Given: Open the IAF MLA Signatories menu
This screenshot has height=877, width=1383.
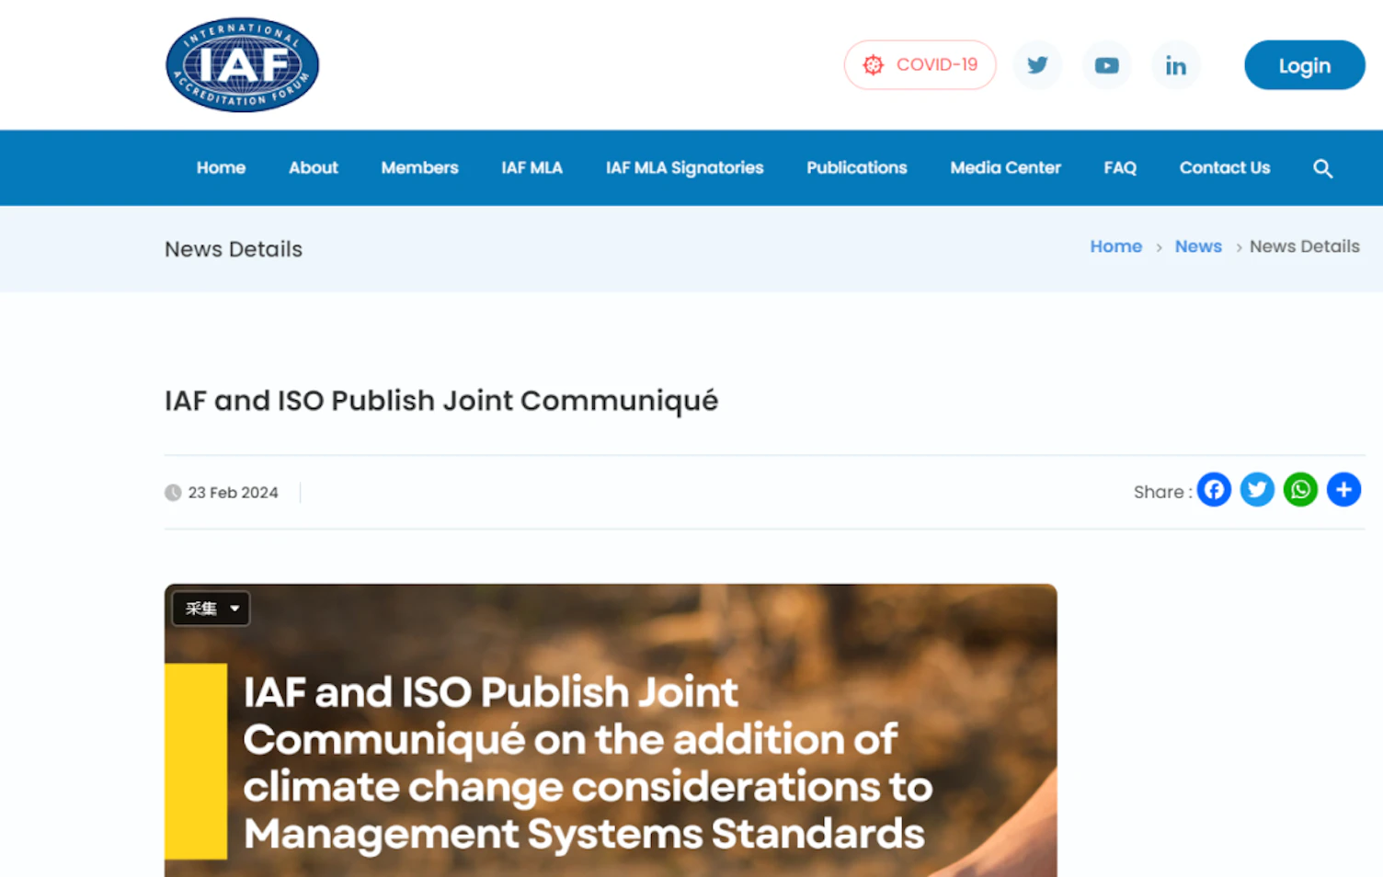Looking at the screenshot, I should [x=684, y=167].
